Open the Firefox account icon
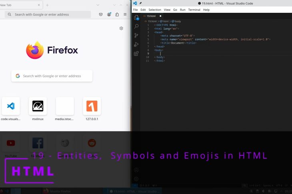The image size is (292, 194). [109, 14]
